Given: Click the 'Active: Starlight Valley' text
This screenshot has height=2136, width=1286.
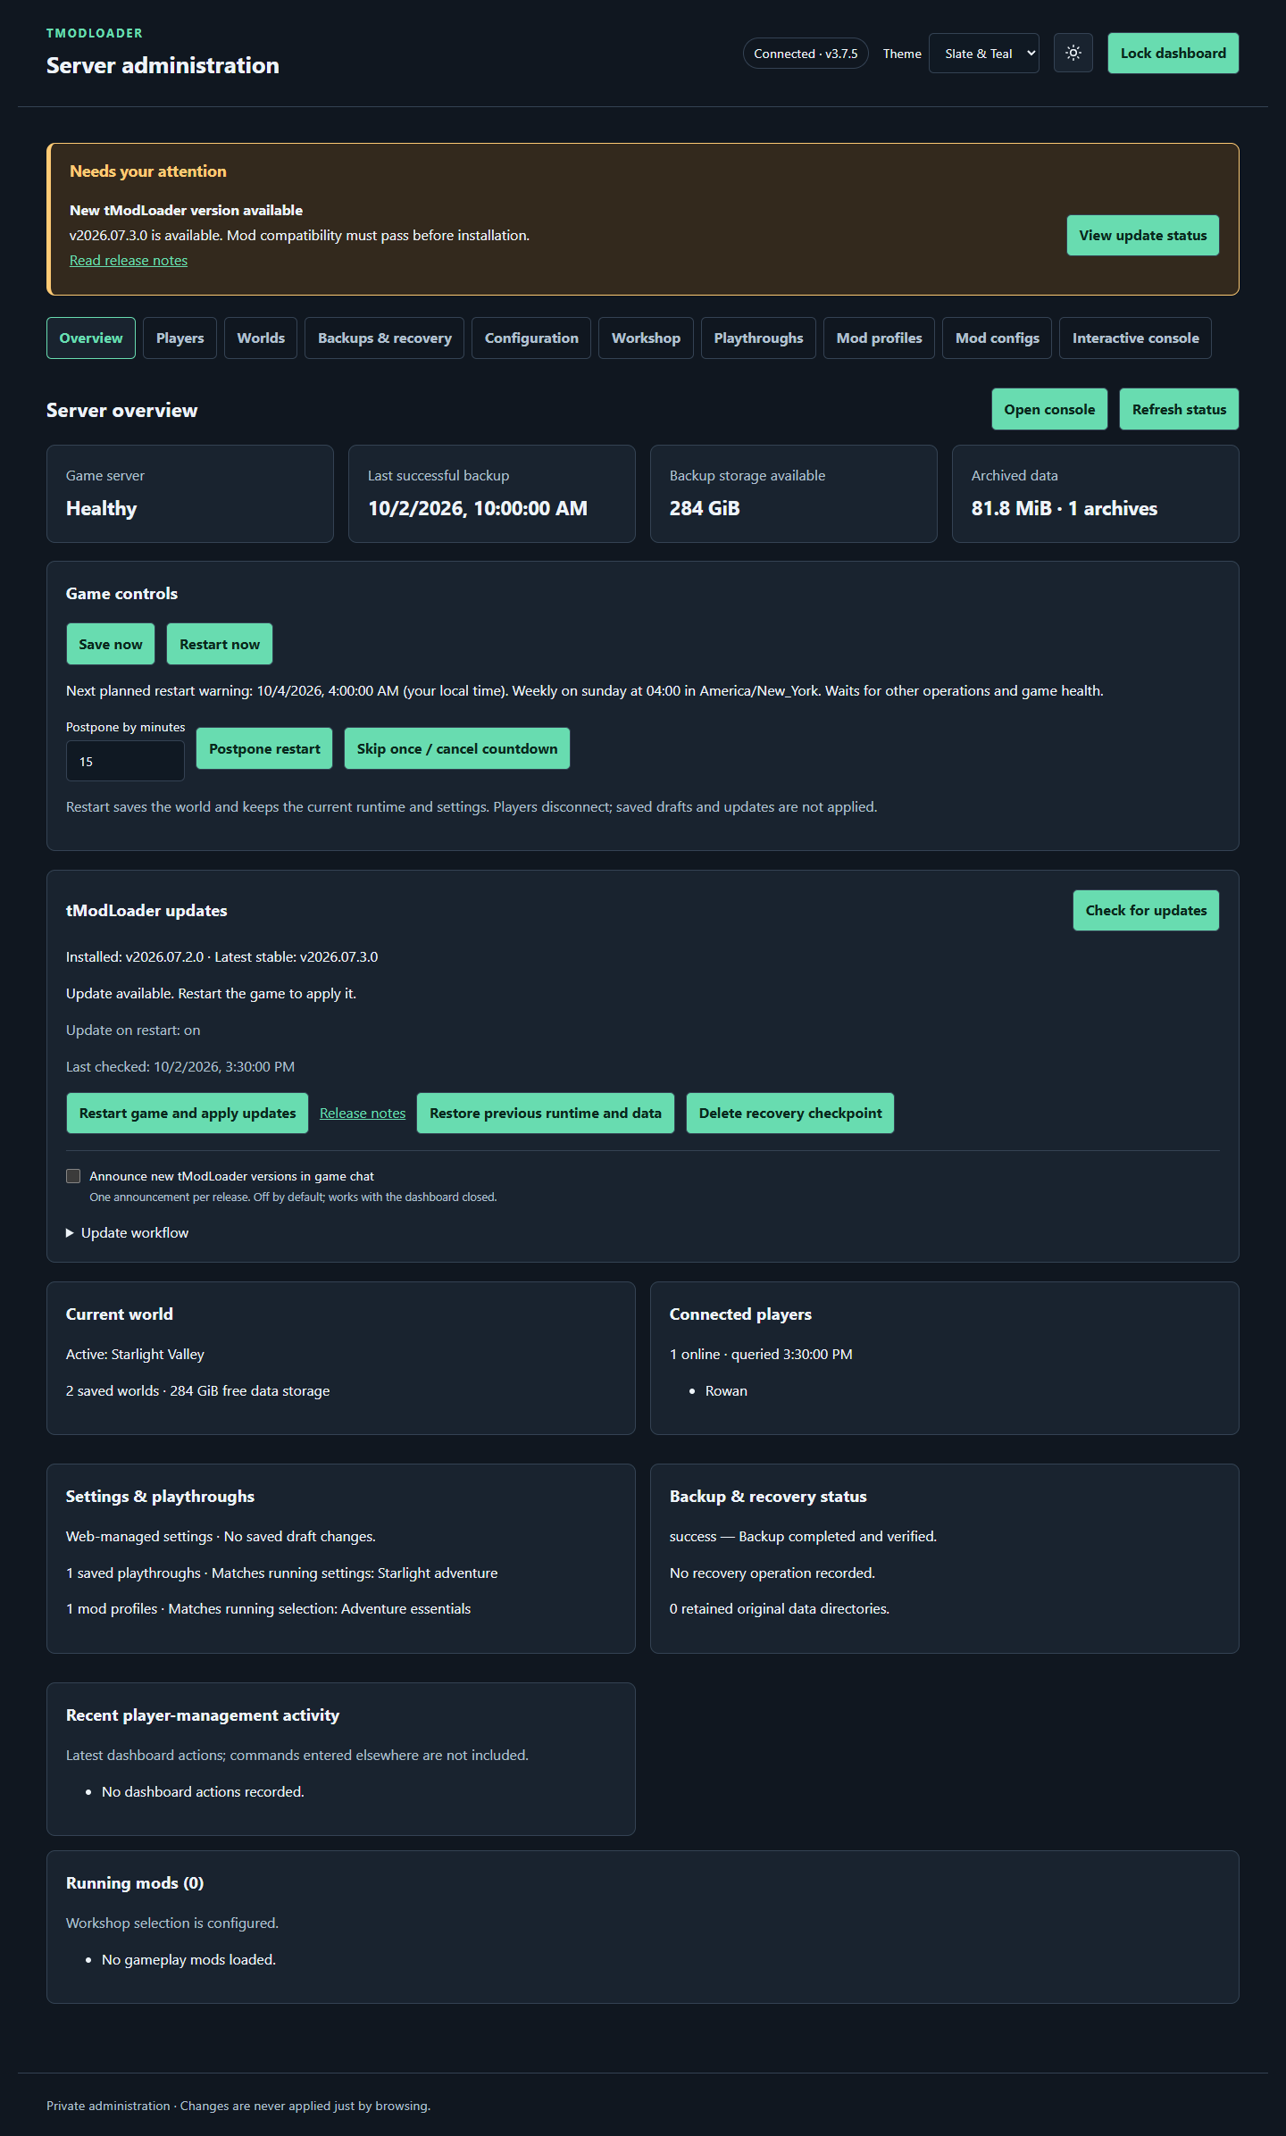Looking at the screenshot, I should (x=135, y=1354).
